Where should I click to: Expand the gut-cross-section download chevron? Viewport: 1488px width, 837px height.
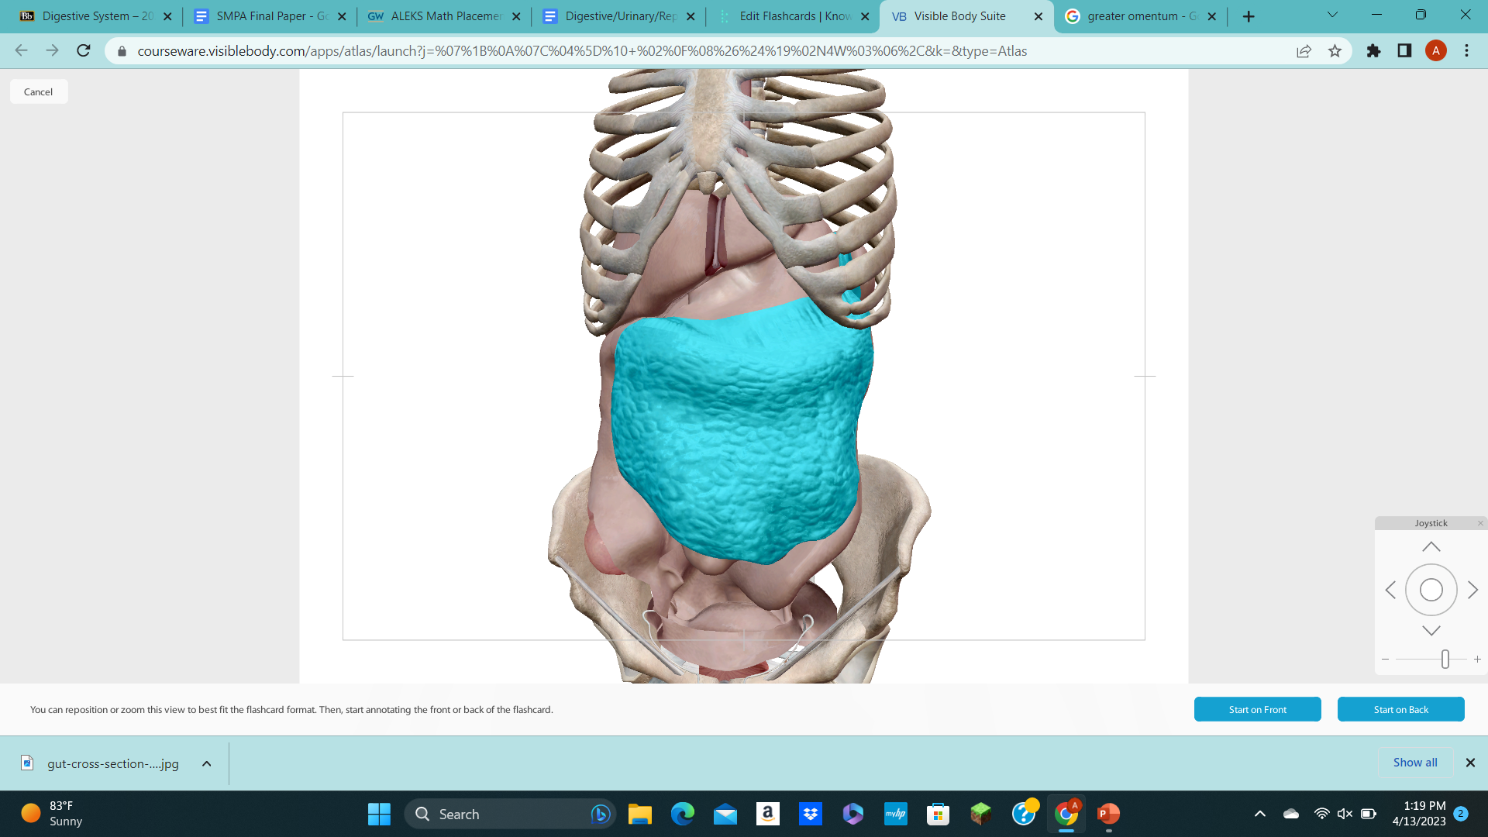coord(206,763)
